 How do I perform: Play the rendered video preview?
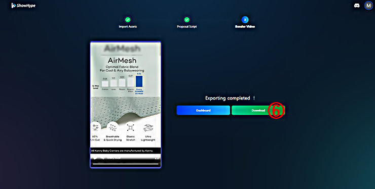[95, 158]
